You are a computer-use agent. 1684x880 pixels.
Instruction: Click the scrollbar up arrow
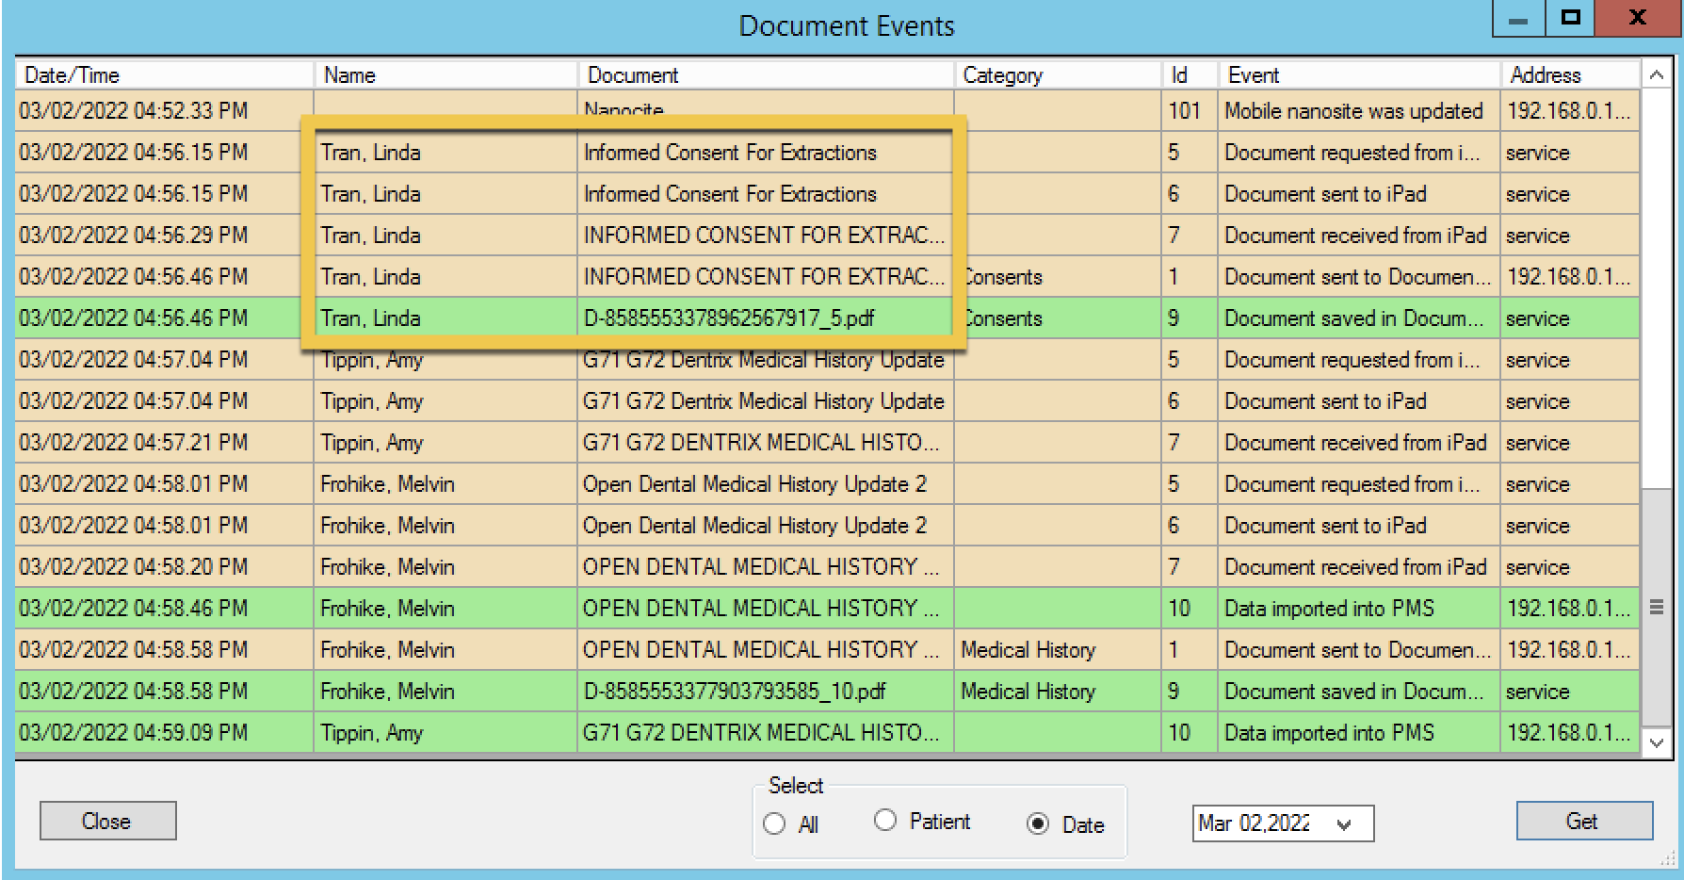pyautogui.click(x=1656, y=74)
